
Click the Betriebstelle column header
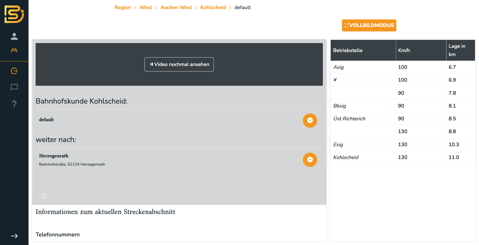click(348, 50)
